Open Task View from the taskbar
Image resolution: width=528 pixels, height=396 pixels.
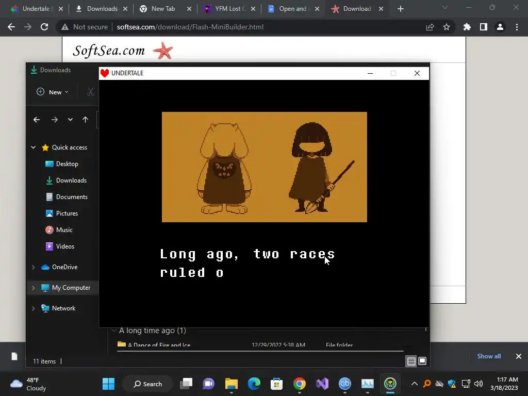click(186, 384)
